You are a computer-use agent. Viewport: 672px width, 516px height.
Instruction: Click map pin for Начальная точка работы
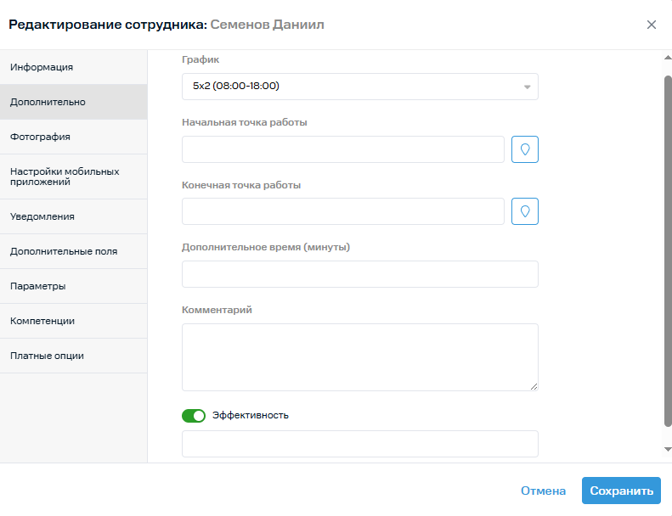pyautogui.click(x=524, y=149)
